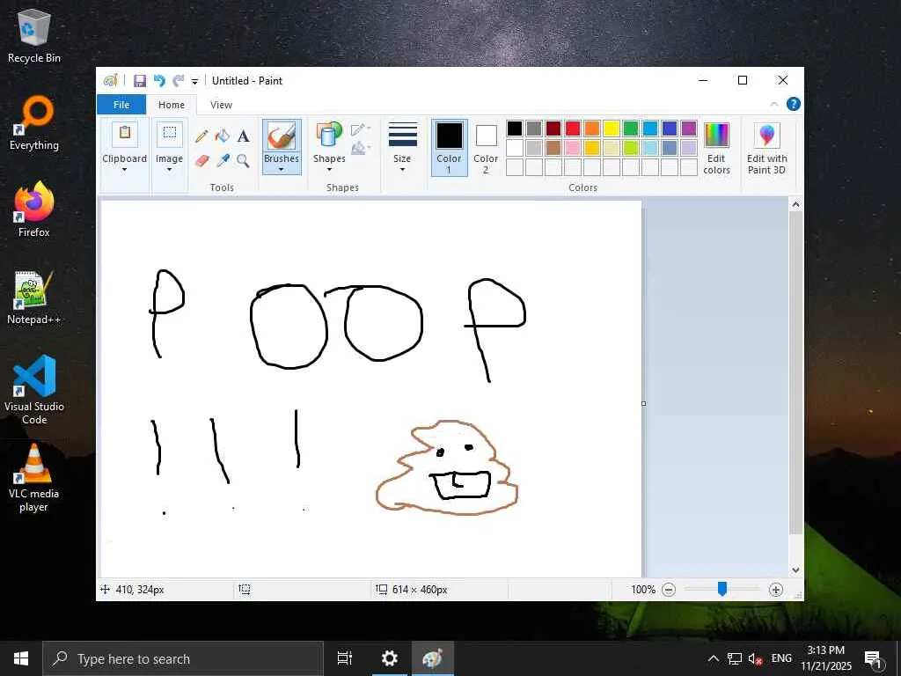The image size is (901, 676).
Task: Click the vertical scrollbar down arrow
Action: point(795,570)
